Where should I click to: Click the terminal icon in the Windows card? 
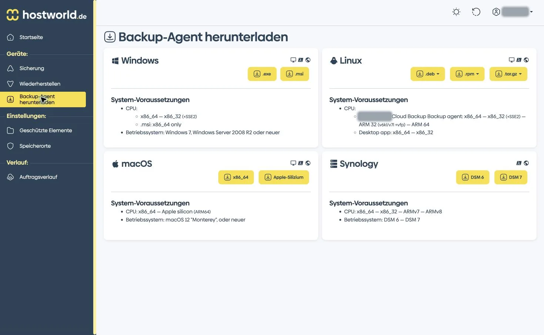pyautogui.click(x=300, y=60)
